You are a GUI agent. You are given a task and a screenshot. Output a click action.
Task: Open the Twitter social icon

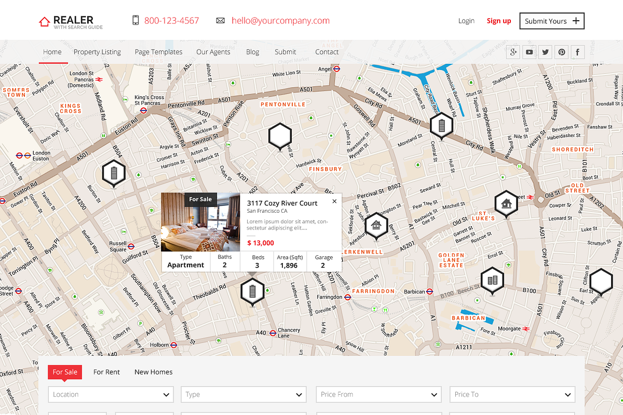(x=545, y=52)
